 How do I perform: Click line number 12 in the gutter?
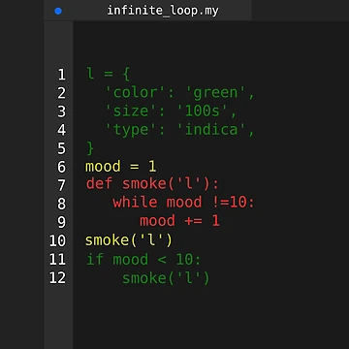click(x=57, y=277)
